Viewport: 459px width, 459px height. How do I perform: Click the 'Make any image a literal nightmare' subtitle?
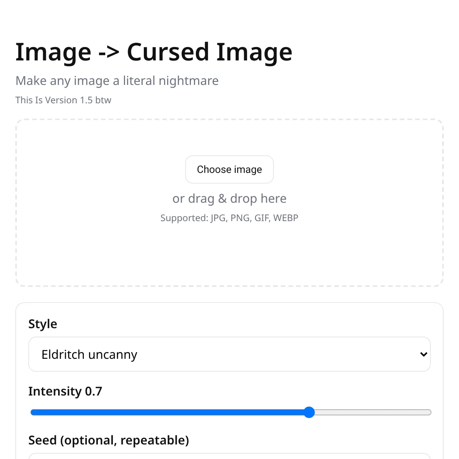click(117, 81)
